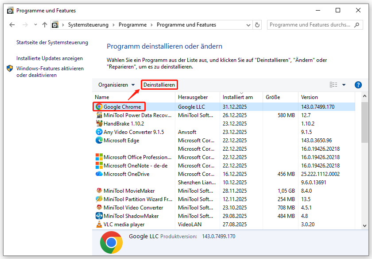Select the Microsoft OneDrive cloud icon

(100, 174)
